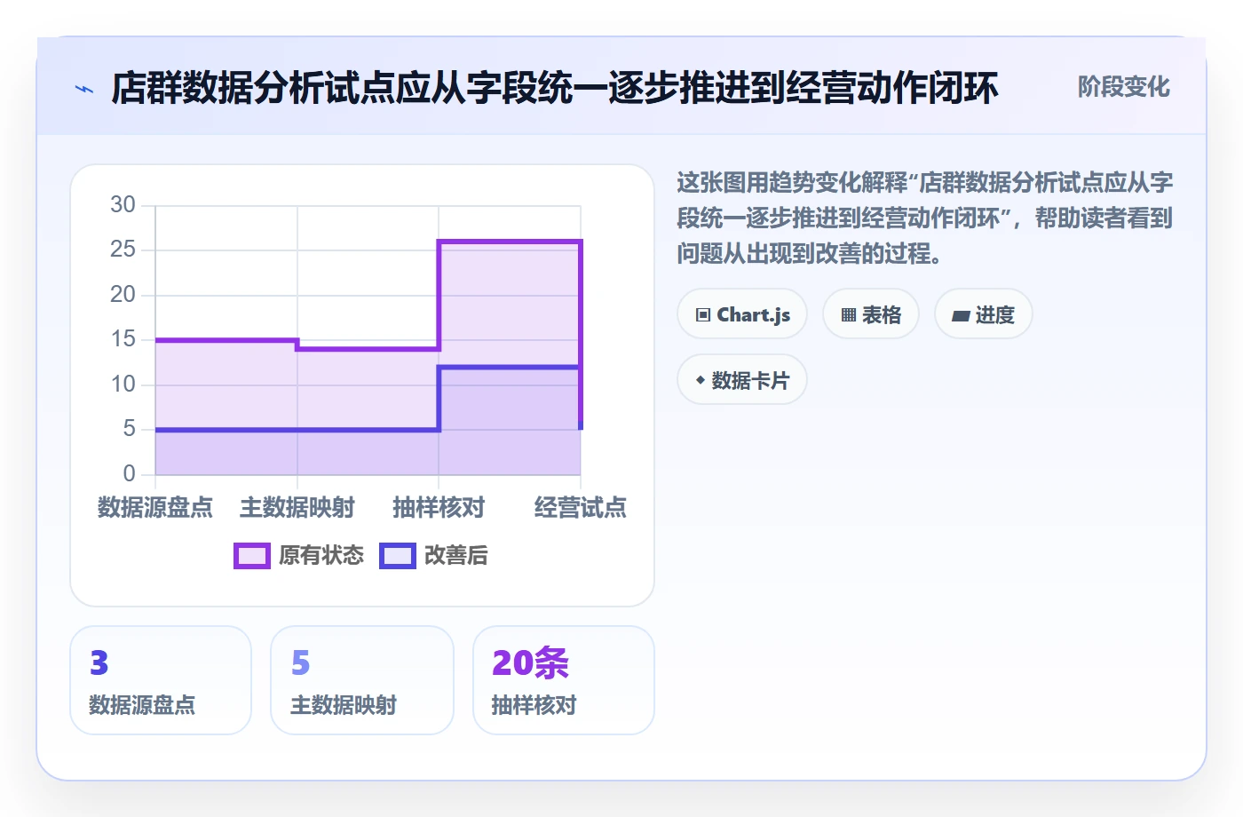
Task: Select the 数据卡片 tag
Action: point(742,380)
